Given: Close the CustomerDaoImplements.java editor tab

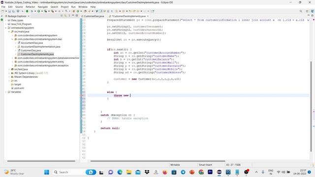Looking at the screenshot, I should point(148,16).
